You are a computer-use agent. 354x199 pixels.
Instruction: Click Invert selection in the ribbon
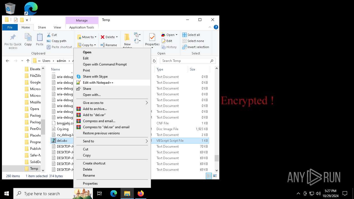196,47
